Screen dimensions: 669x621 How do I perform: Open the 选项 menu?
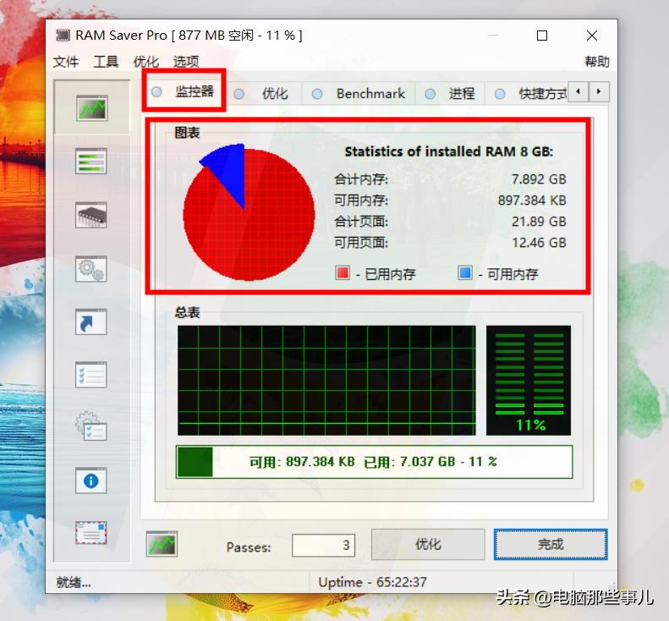[186, 62]
